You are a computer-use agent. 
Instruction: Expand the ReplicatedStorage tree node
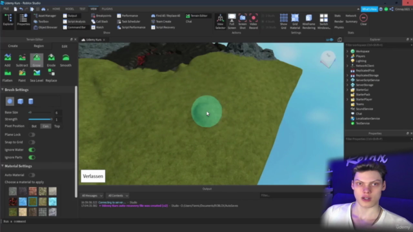347,75
